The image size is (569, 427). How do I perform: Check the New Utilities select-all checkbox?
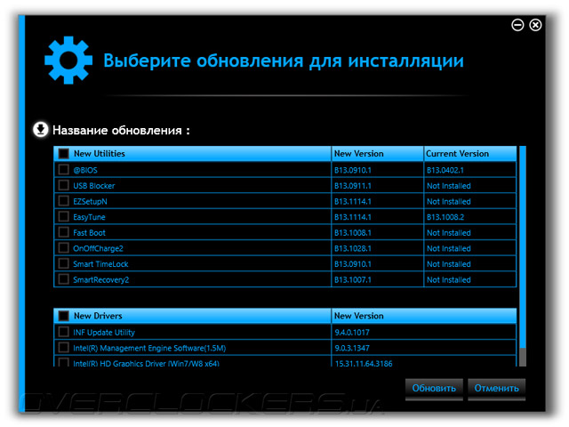point(63,154)
